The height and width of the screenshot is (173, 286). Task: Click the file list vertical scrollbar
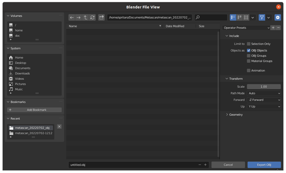coord(218,94)
